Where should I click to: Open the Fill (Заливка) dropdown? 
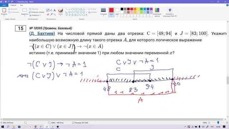tap(93, 12)
